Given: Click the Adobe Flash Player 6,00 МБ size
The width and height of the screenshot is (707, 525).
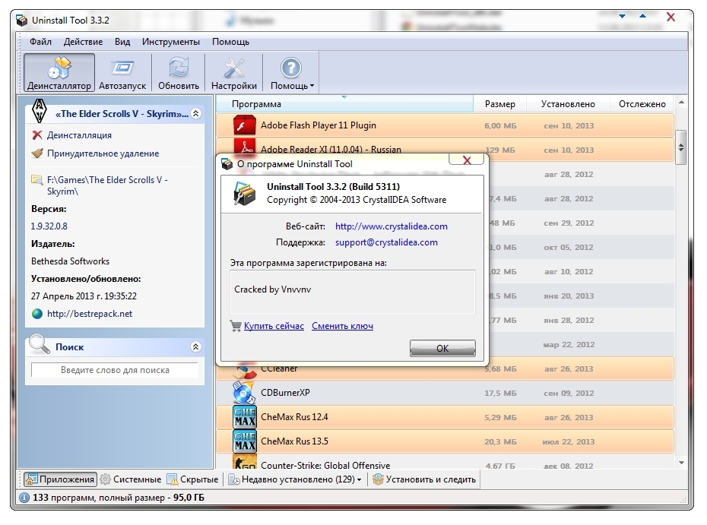Looking at the screenshot, I should pos(500,125).
